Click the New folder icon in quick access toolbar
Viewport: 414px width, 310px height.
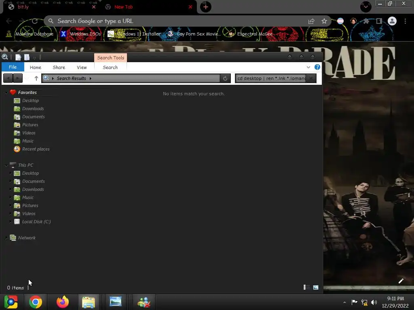coord(27,57)
